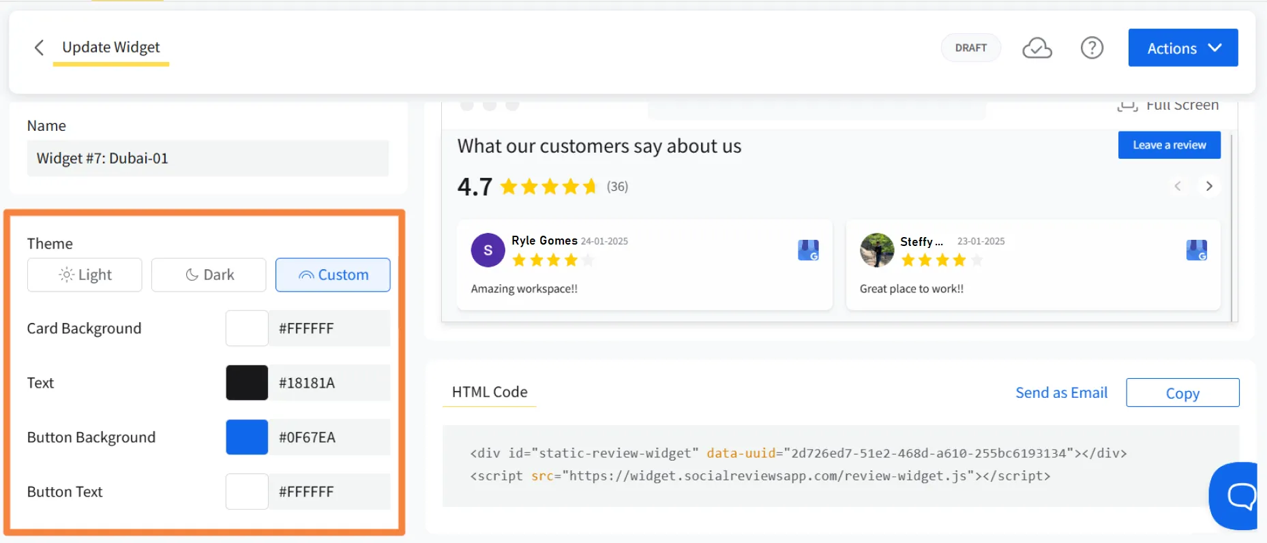Go to next review with right arrow

pos(1209,186)
